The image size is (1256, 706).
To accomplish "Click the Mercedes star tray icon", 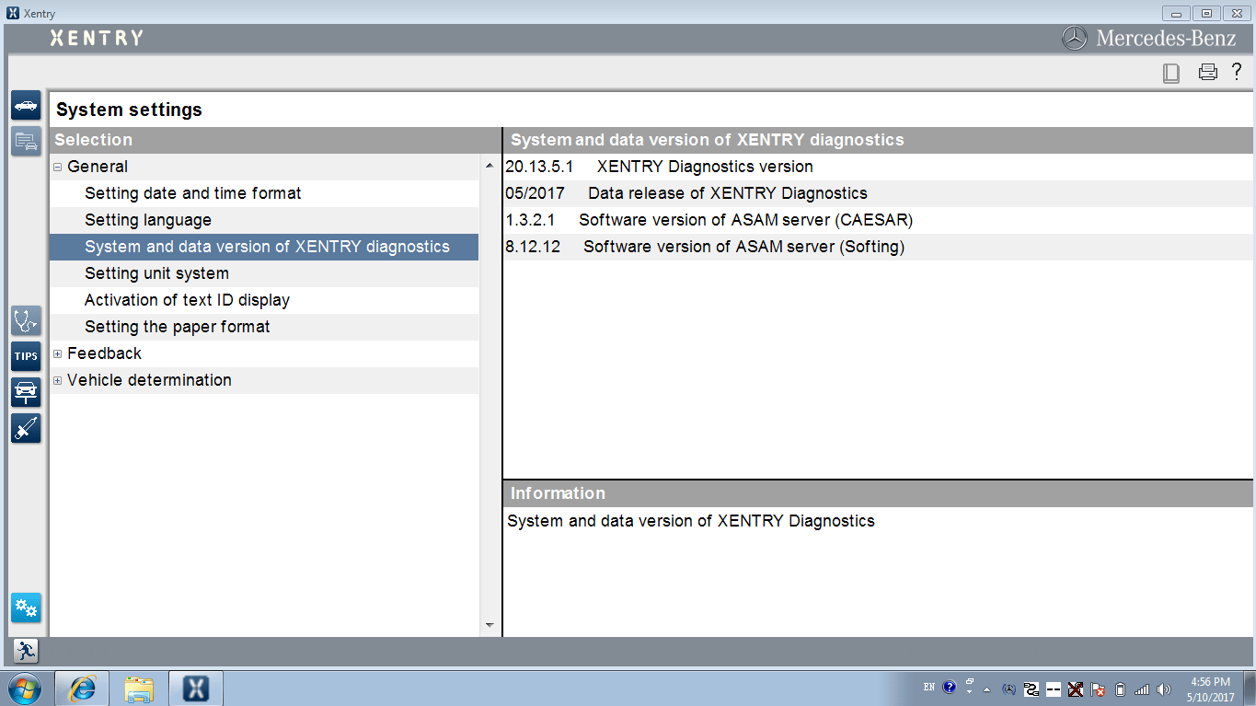I will 1008,689.
